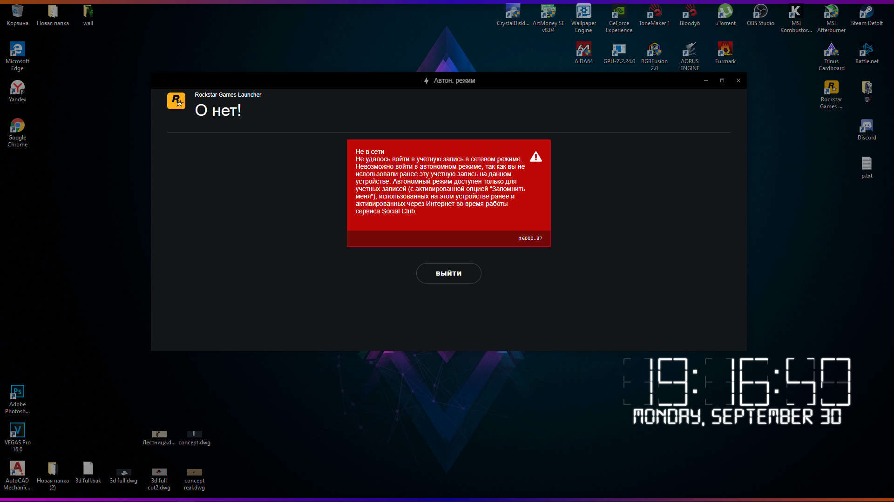Select the p.txt file on the desktop
The image size is (894, 502).
(x=867, y=167)
